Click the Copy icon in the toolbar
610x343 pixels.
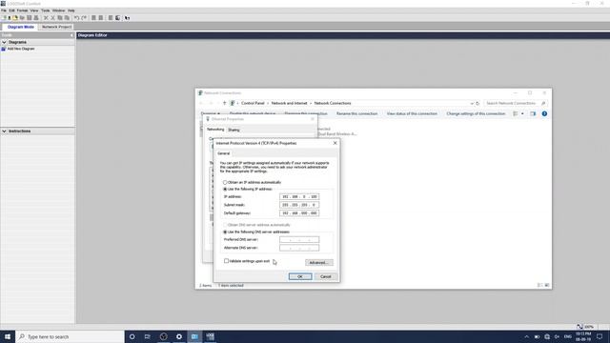pos(60,18)
